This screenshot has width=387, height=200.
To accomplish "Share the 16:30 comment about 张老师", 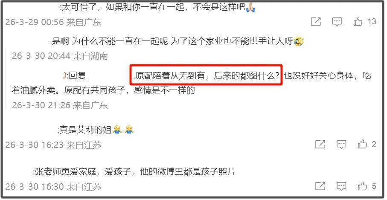I will tap(320, 186).
